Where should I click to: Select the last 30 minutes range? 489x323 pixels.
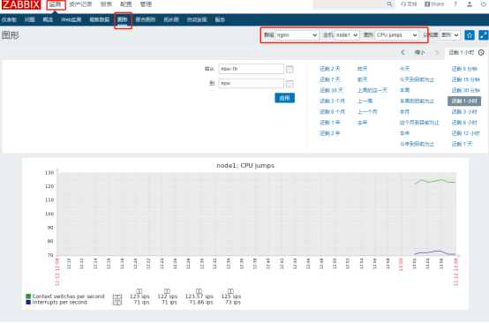tap(466, 90)
